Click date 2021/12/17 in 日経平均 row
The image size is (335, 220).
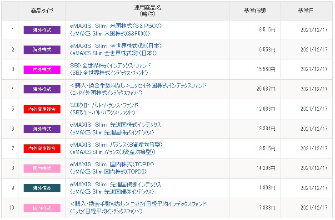point(314,208)
